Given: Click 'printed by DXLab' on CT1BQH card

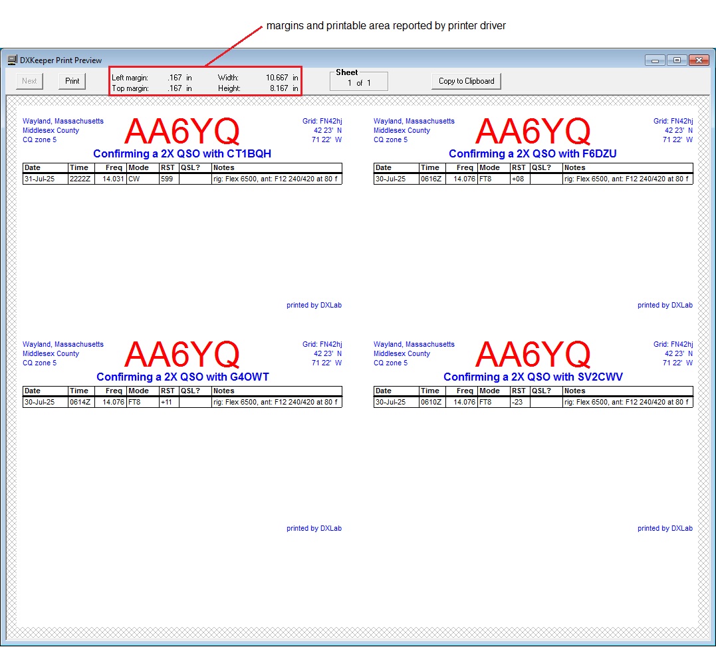Looking at the screenshot, I should click(x=314, y=306).
